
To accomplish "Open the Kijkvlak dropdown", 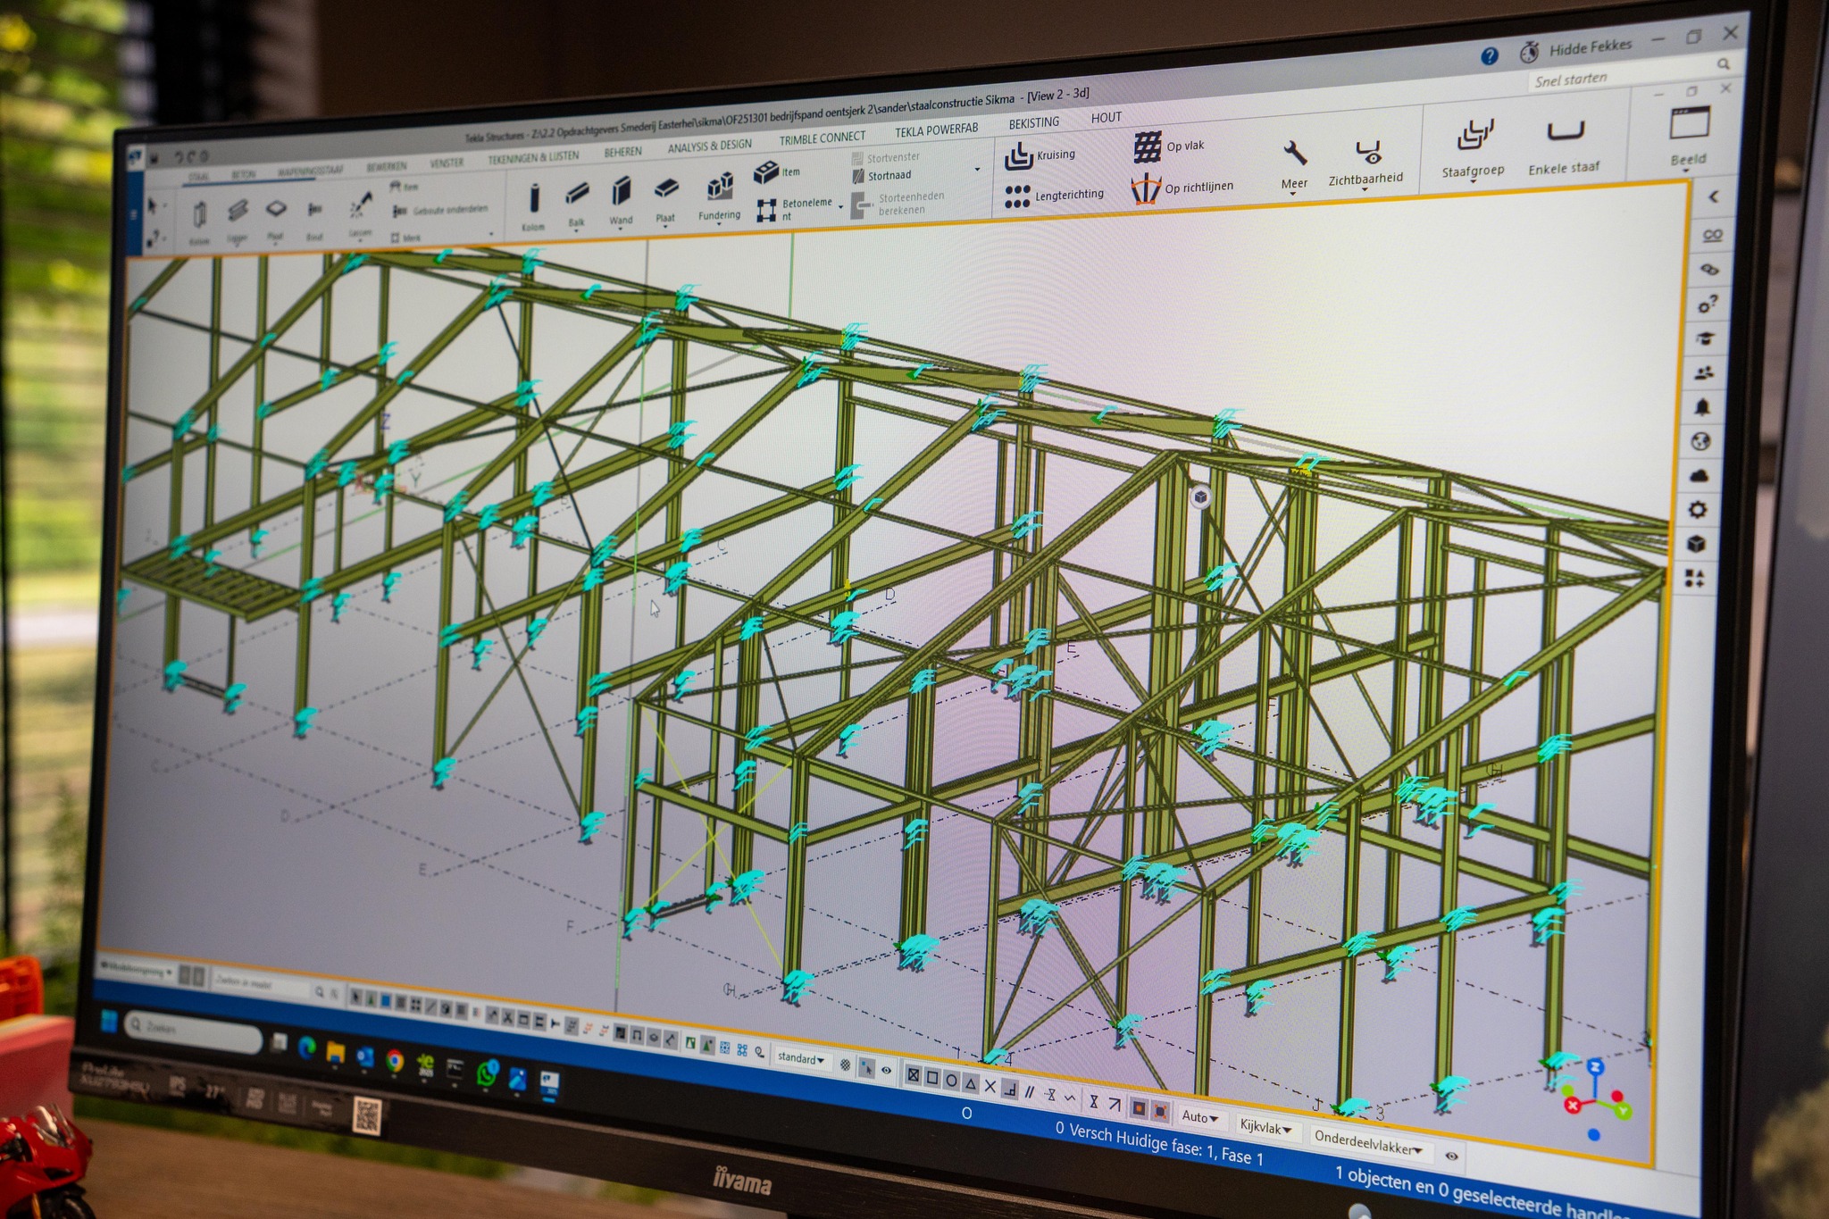I will [1266, 1128].
